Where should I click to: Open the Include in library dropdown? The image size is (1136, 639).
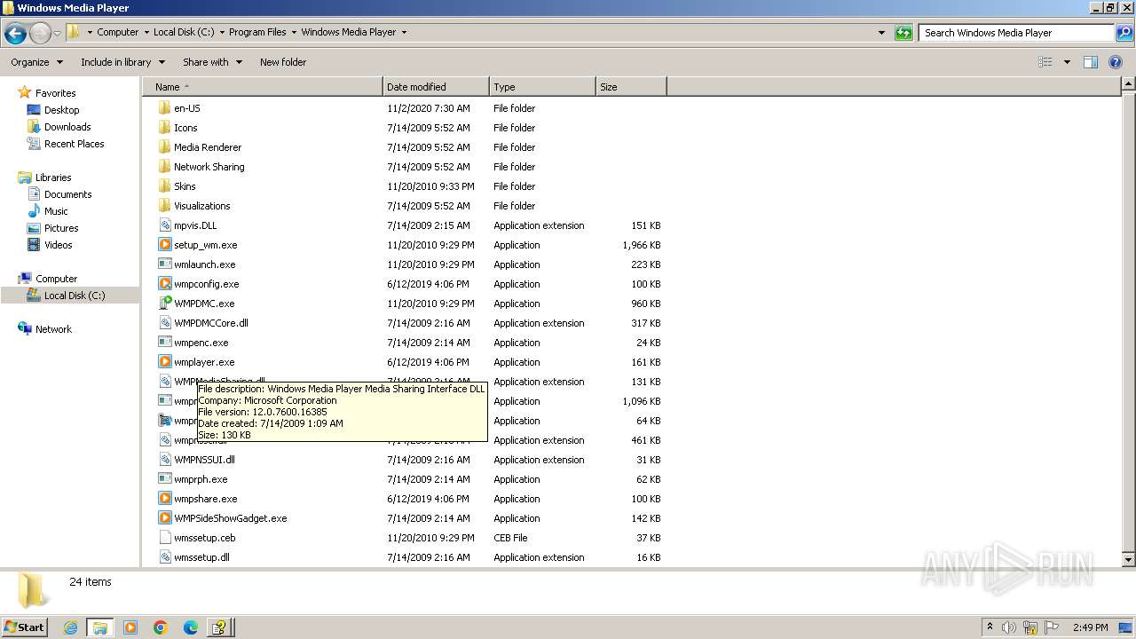(x=122, y=62)
